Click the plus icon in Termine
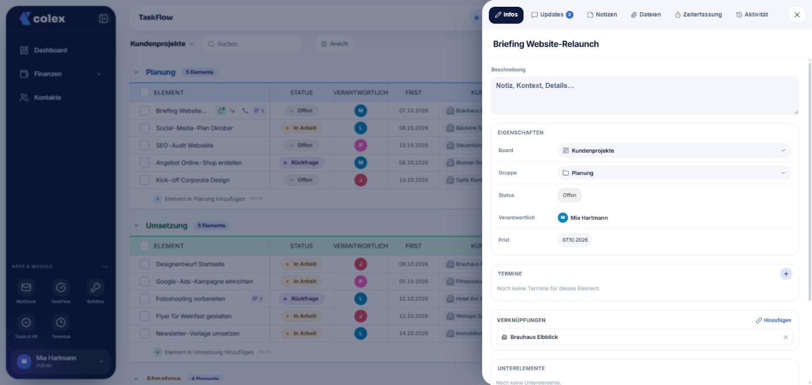Viewport: 812px width, 385px height. (786, 274)
